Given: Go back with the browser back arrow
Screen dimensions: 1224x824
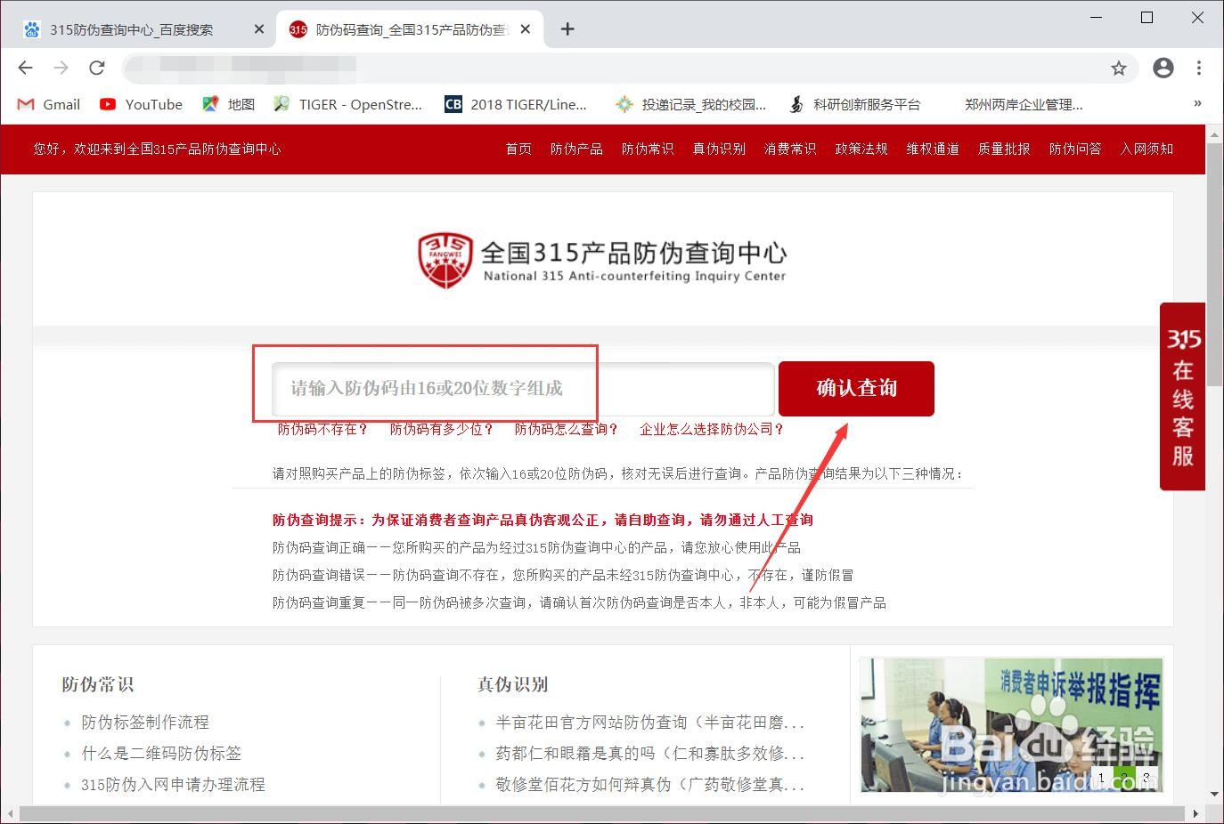Looking at the screenshot, I should [25, 68].
